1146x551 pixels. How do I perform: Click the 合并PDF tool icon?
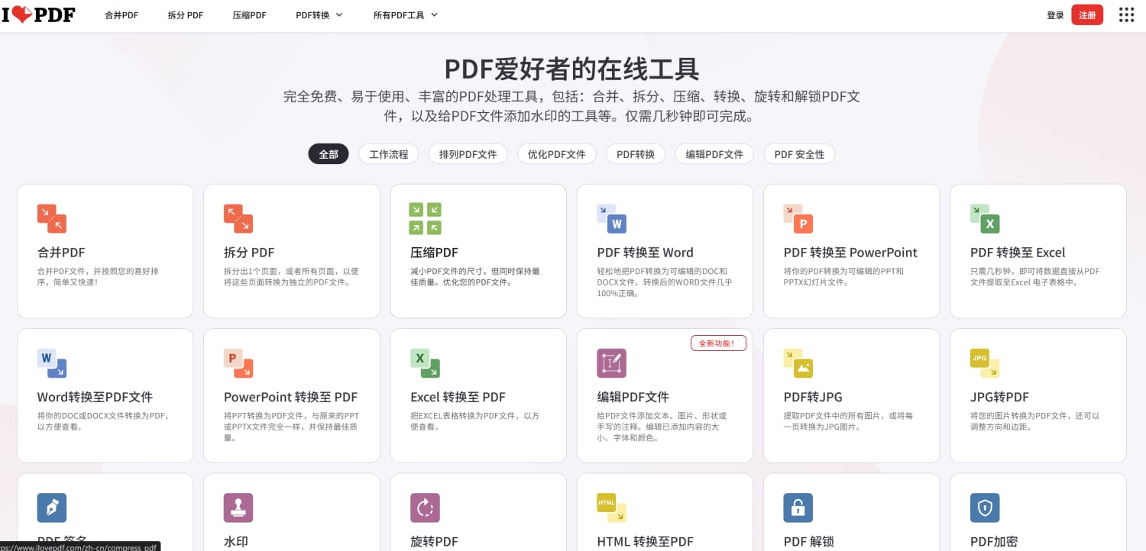point(52,218)
